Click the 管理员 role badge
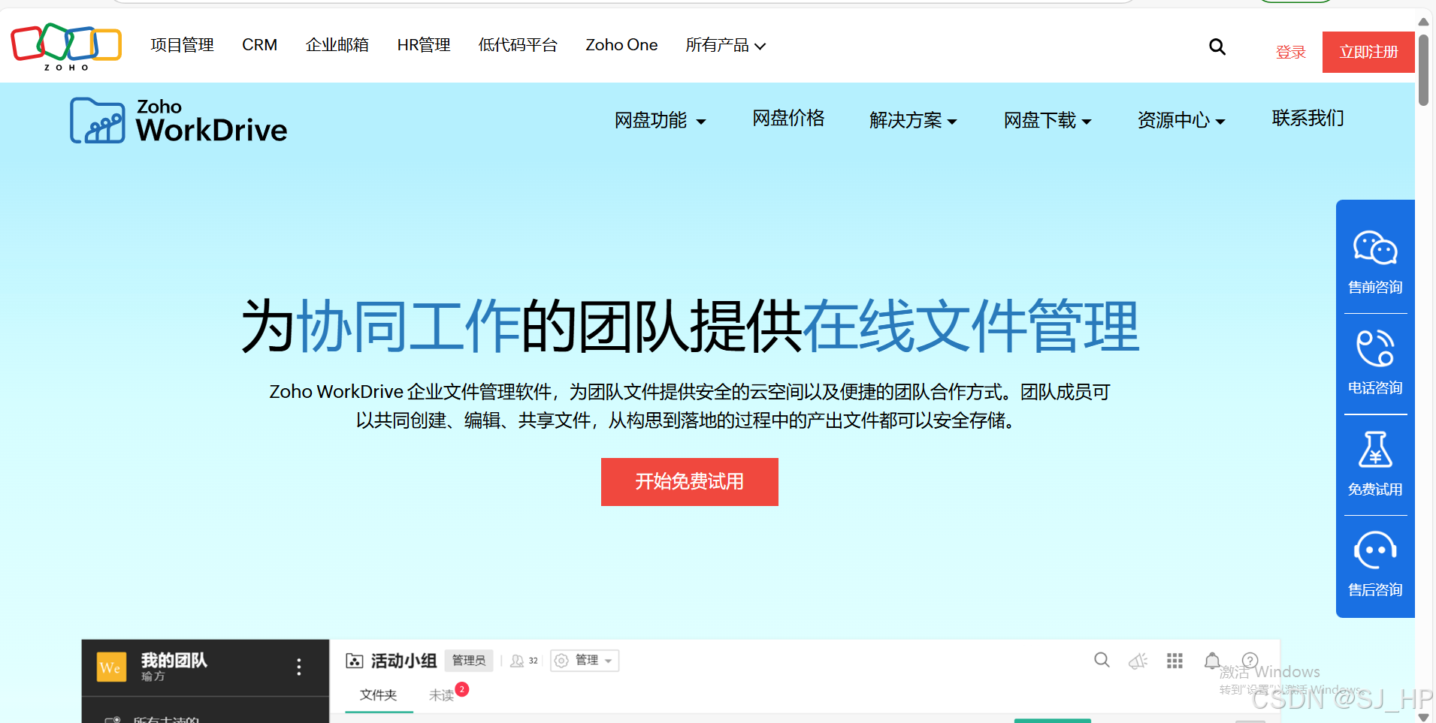1436x723 pixels. (469, 661)
